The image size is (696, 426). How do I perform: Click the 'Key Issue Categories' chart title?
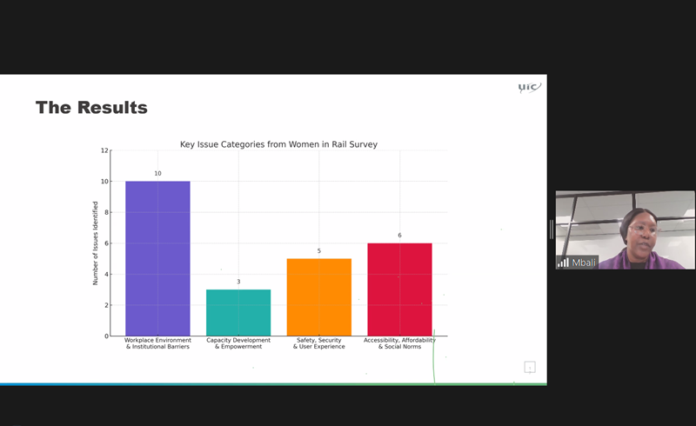tap(278, 144)
